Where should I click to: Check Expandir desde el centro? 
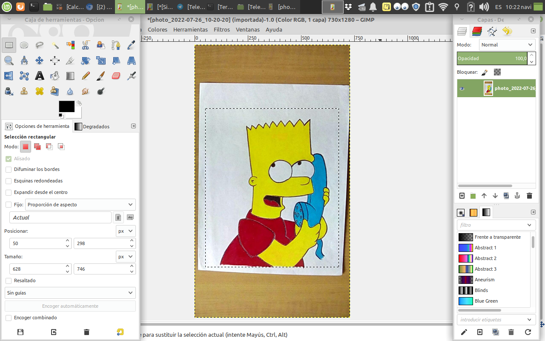[x=9, y=192]
